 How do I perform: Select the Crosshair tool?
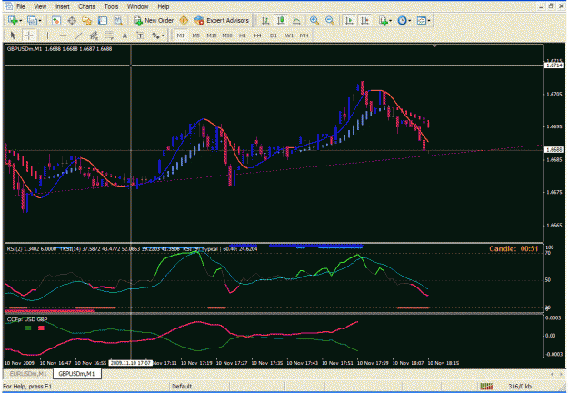tap(29, 35)
